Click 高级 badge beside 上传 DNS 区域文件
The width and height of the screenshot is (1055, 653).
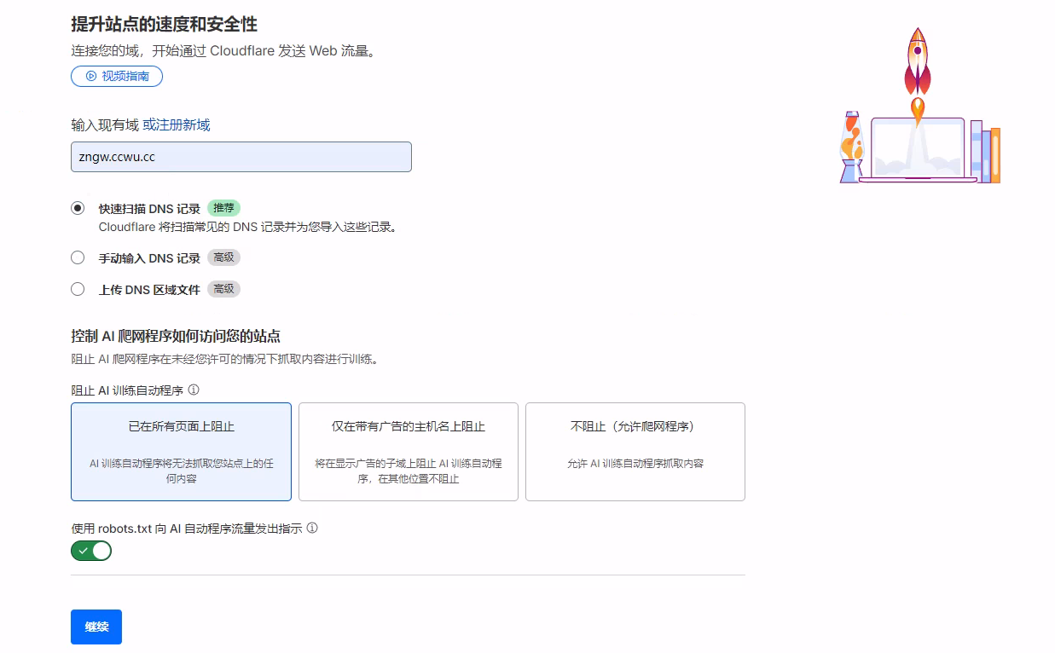pos(223,289)
